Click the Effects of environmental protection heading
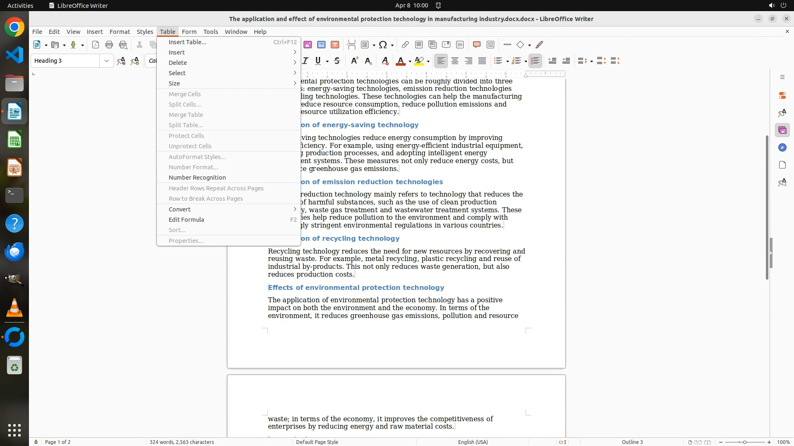The height and width of the screenshot is (446, 794). click(356, 288)
